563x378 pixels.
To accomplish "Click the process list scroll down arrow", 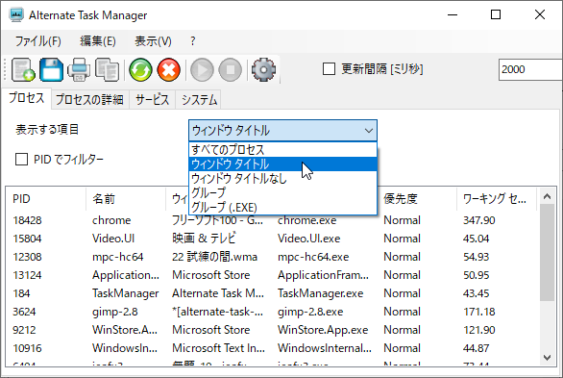I will point(547,358).
